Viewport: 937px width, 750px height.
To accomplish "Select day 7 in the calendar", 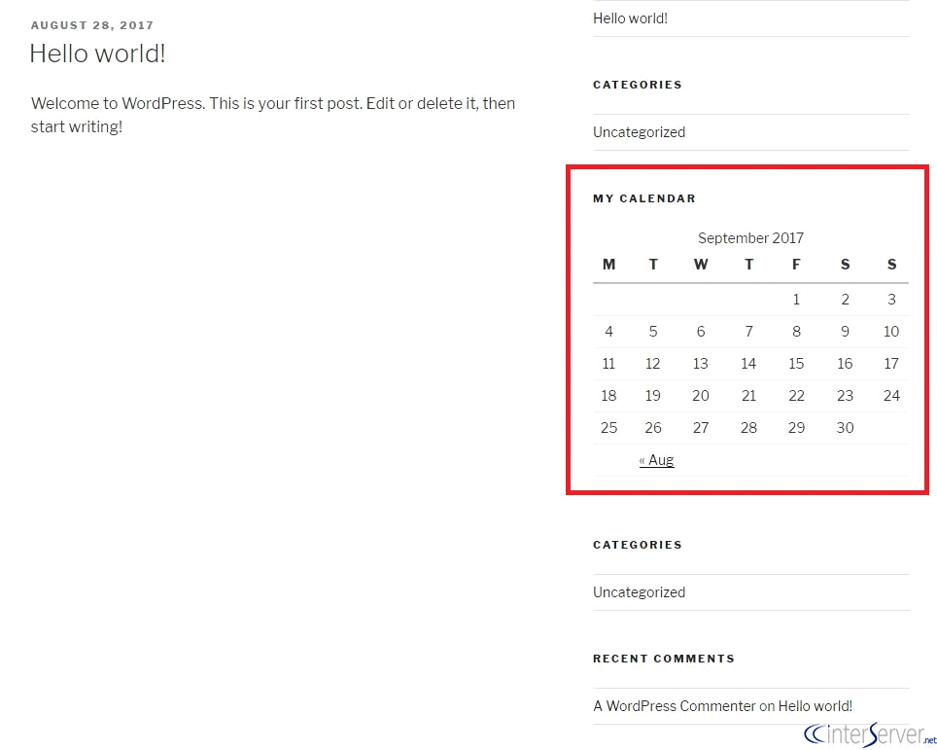I will (x=748, y=332).
